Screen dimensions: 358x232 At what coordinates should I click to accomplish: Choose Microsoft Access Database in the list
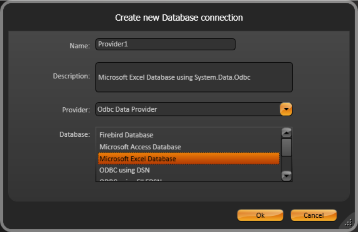coord(140,147)
